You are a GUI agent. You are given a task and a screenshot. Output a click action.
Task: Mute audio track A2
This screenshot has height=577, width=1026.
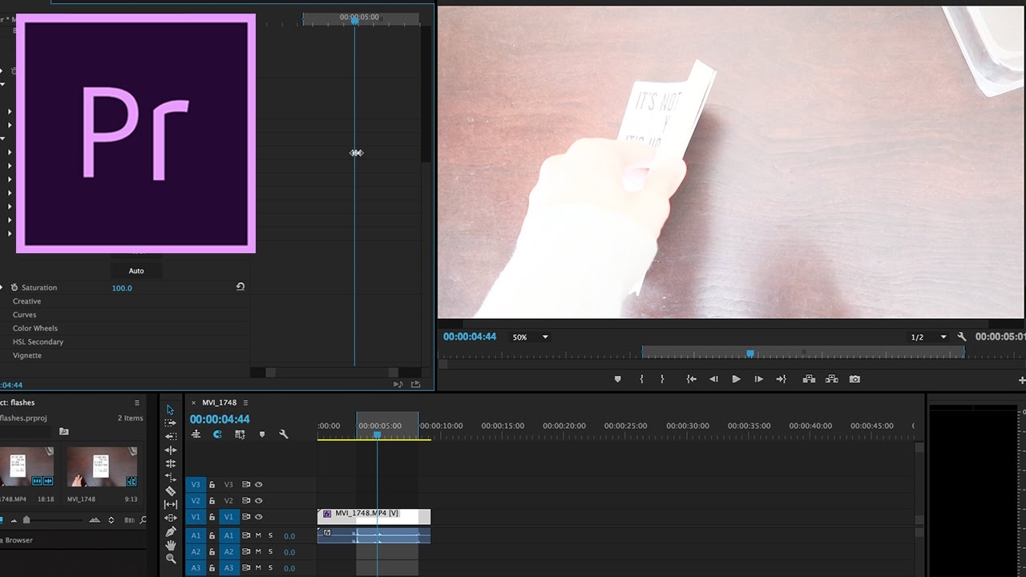click(x=258, y=551)
